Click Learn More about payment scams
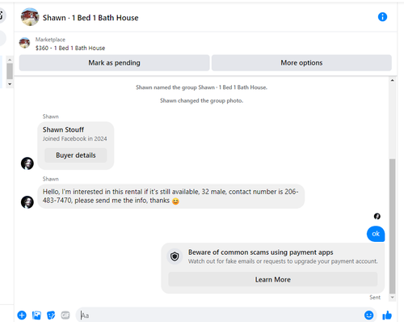This screenshot has height=322, width=404. click(x=273, y=279)
